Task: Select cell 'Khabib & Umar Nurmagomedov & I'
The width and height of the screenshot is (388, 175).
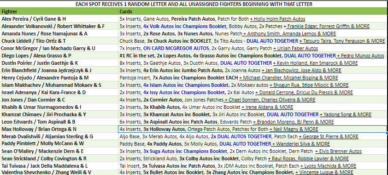Action: point(59,107)
